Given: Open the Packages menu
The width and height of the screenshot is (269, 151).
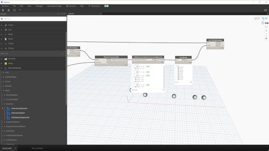Looking at the screenshot, I should point(39,6).
